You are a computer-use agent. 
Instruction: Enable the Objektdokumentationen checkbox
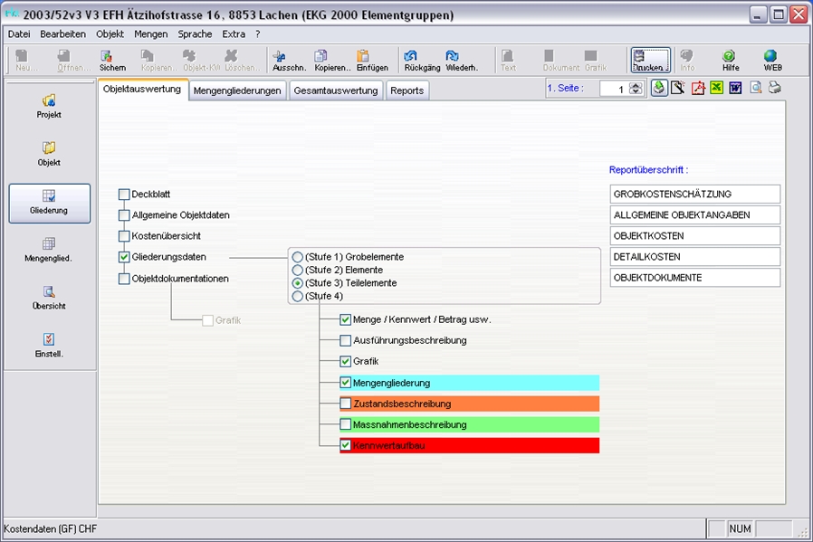pos(124,279)
